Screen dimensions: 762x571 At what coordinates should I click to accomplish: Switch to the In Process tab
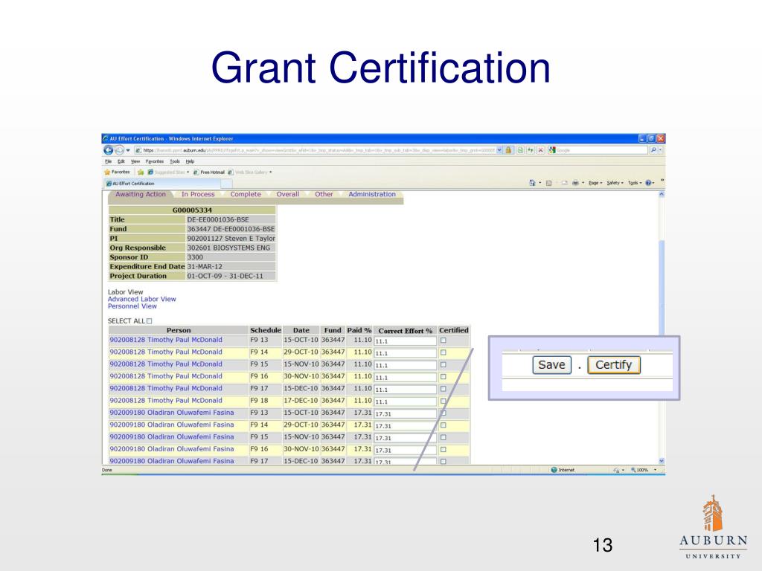click(198, 194)
